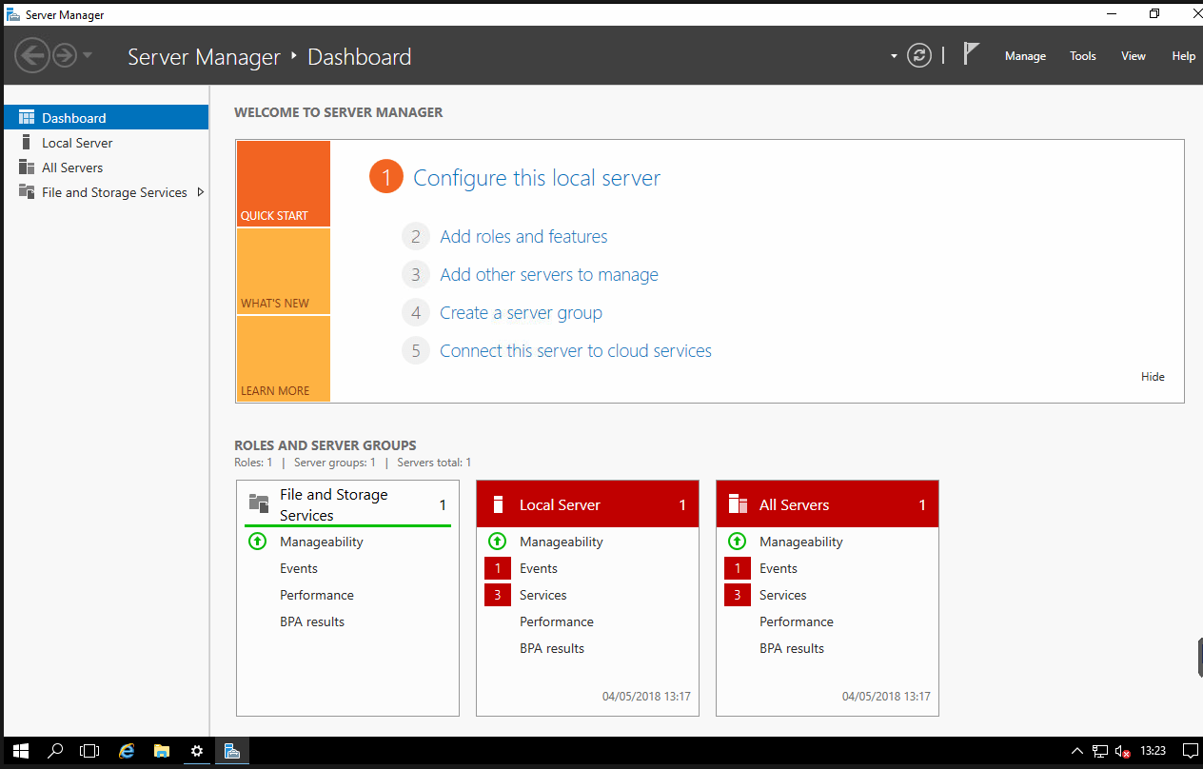Select All Servers in the sidebar
The height and width of the screenshot is (769, 1203).
tap(106, 168)
